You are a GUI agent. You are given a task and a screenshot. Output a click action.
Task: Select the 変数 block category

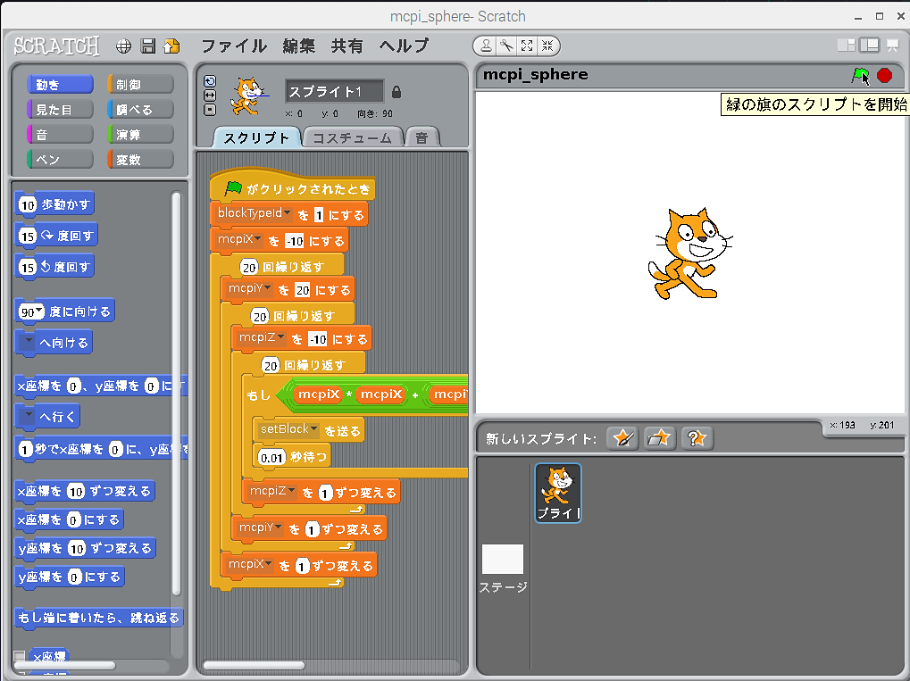point(140,160)
